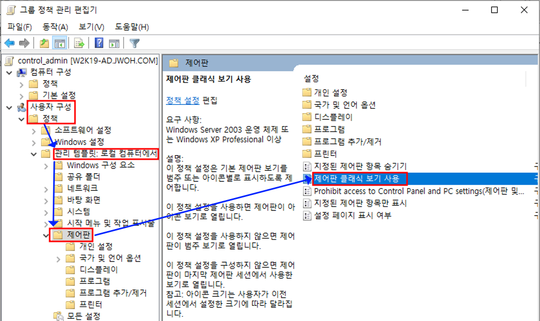
Task: Click the Back arrow toolbar icon
Action: 9,43
